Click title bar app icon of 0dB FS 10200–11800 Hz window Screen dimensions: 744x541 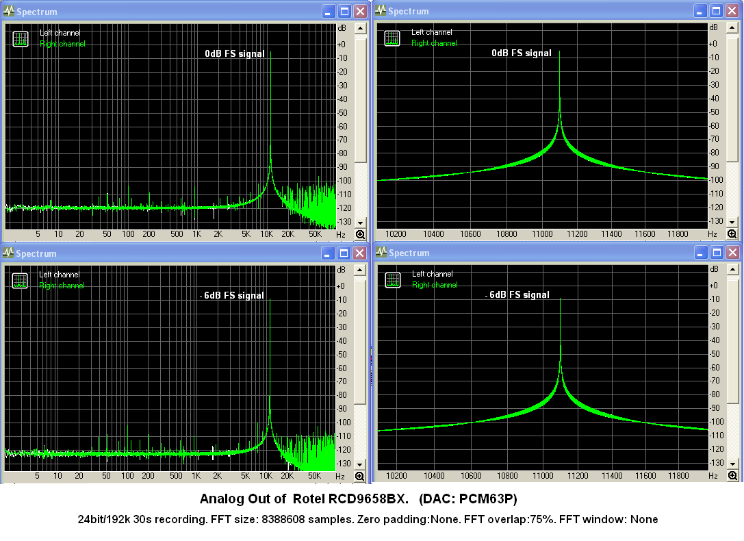point(381,10)
